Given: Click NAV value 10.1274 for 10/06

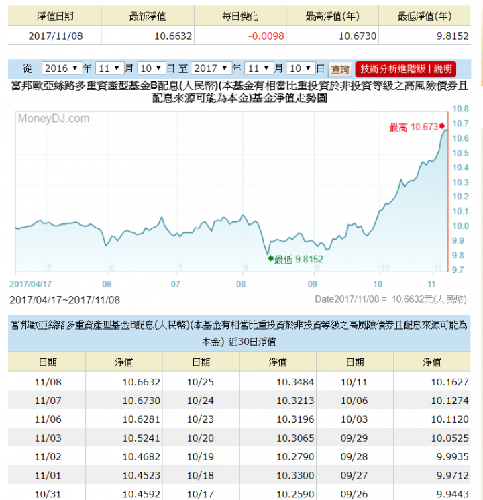Looking at the screenshot, I should pos(450,401).
